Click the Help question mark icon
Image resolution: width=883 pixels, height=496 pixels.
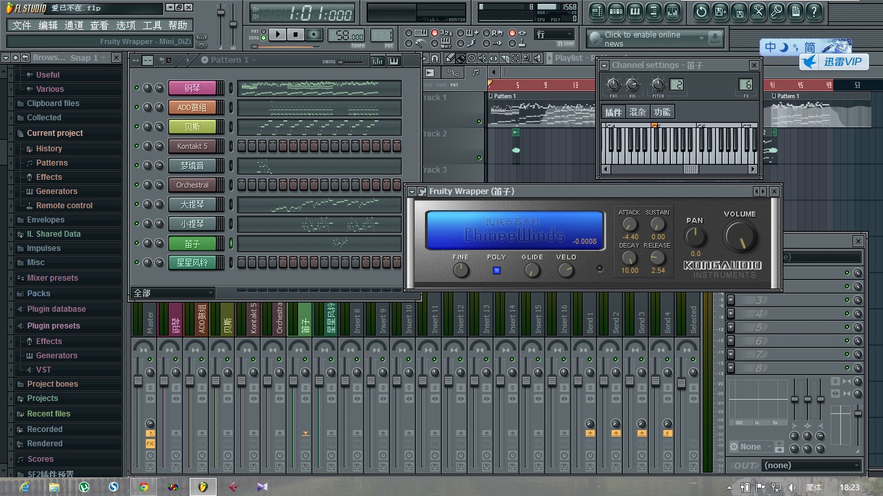[x=814, y=11]
